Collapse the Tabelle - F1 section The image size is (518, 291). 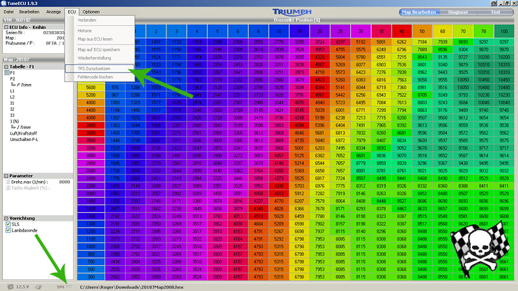click(x=5, y=66)
